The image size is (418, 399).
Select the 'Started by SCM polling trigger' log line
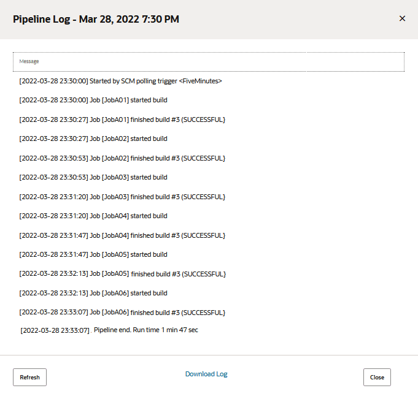tap(120, 81)
